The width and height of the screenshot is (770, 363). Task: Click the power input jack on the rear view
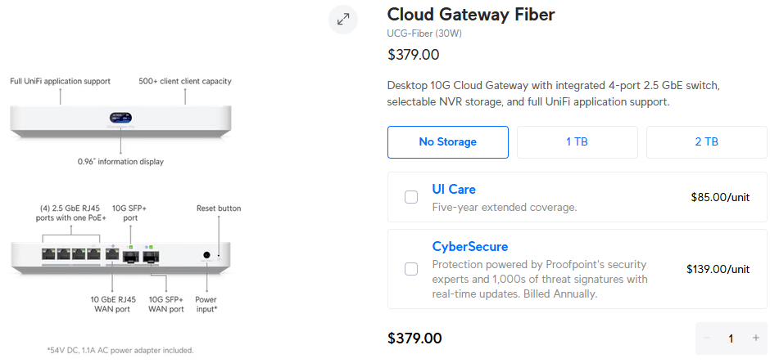pos(206,255)
